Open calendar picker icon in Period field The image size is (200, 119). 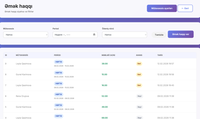[94, 35]
